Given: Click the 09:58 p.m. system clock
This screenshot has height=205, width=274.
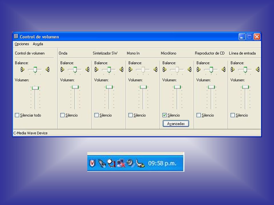Looking at the screenshot, I should pyautogui.click(x=162, y=163).
